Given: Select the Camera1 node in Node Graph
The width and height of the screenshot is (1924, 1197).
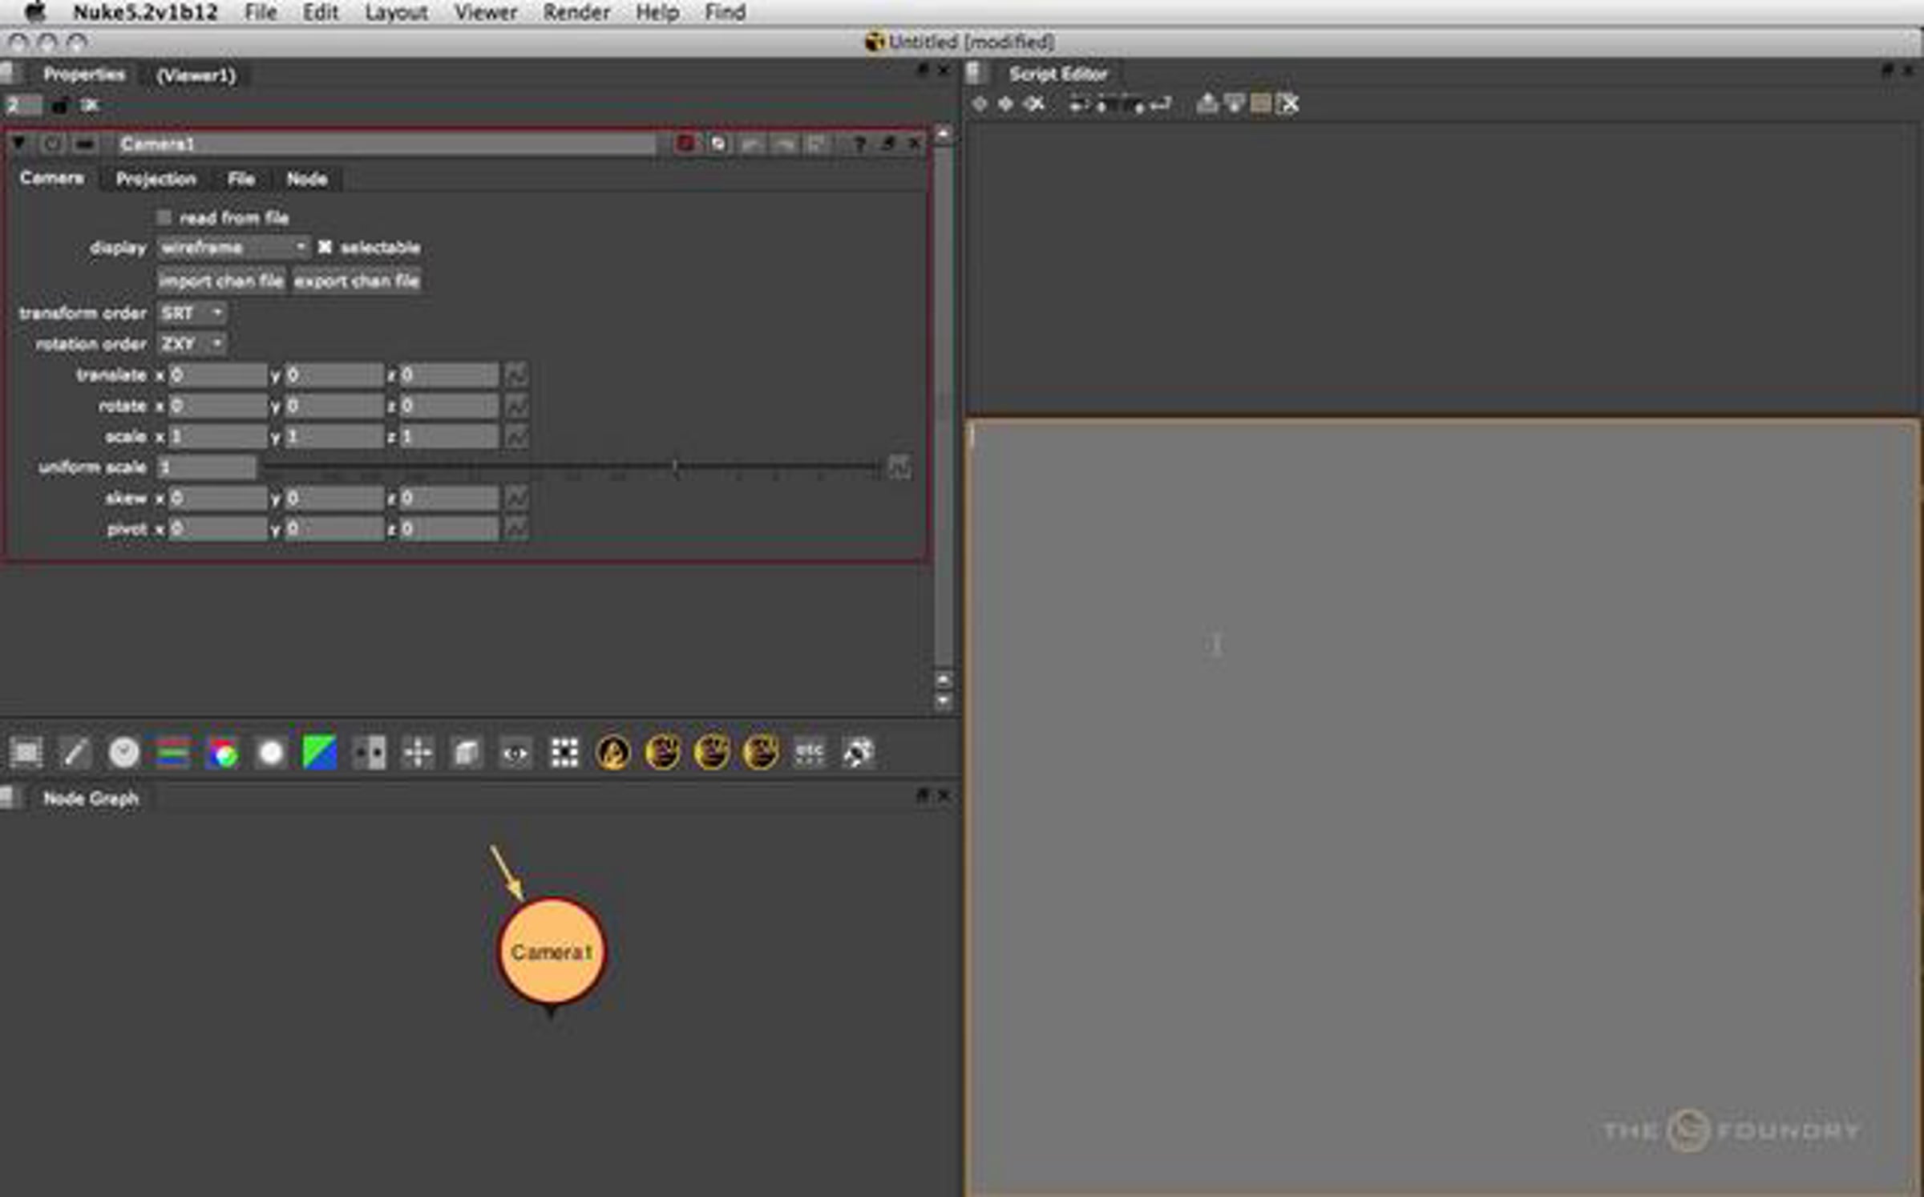Looking at the screenshot, I should (552, 952).
